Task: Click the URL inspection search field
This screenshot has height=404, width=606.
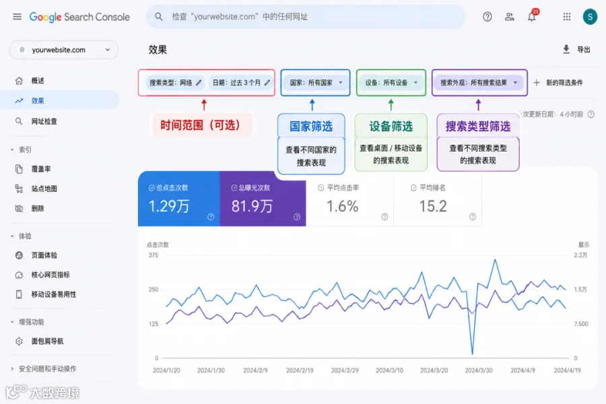Action: [x=305, y=17]
